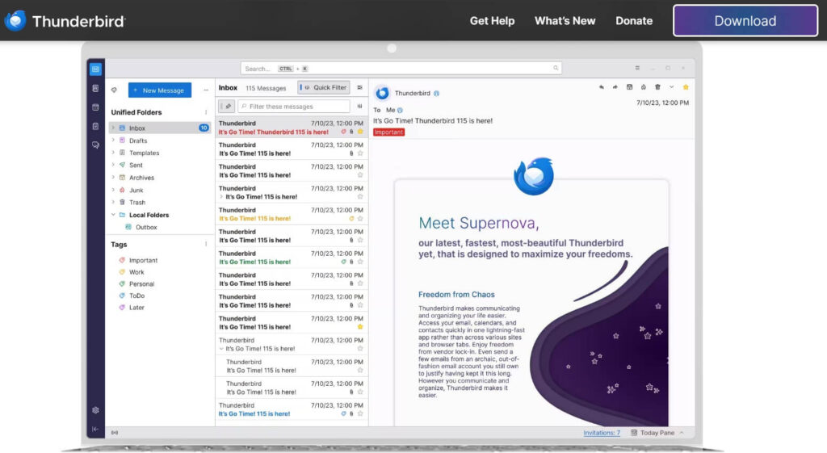Open Donate in the site navigation
This screenshot has height=453, width=827.
(634, 20)
